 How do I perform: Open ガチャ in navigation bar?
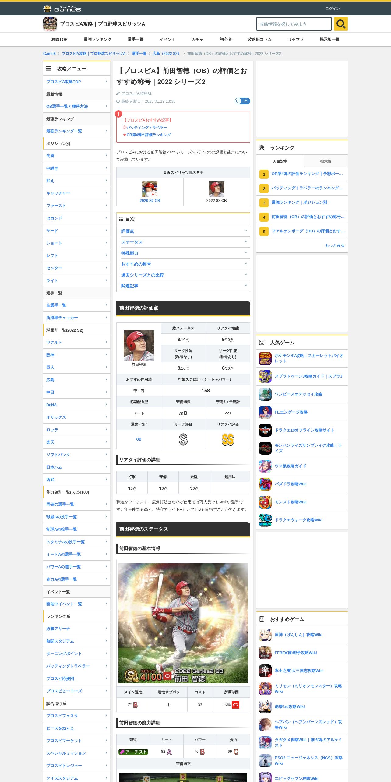[x=197, y=40]
